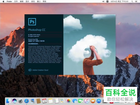Click the All rights reserved copyright text
140x105 pixels.
pos(34,36)
